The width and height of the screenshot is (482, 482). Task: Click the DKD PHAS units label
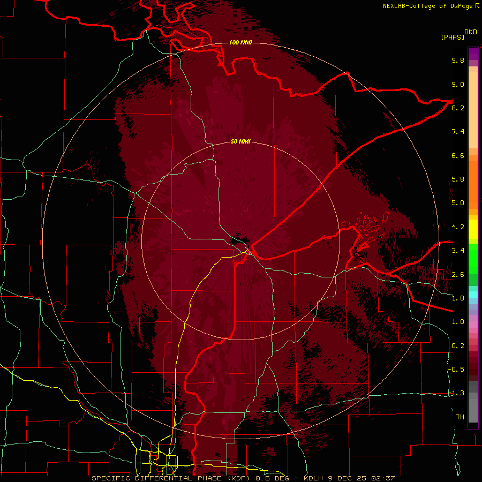click(x=459, y=34)
